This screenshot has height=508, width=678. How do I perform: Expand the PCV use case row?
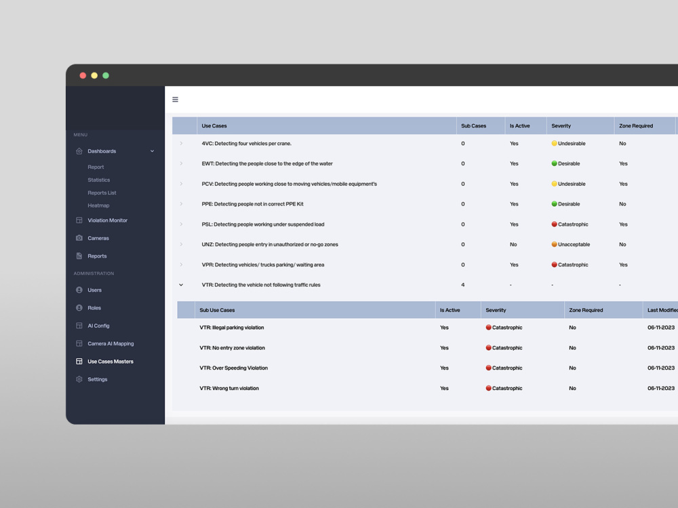tap(181, 184)
